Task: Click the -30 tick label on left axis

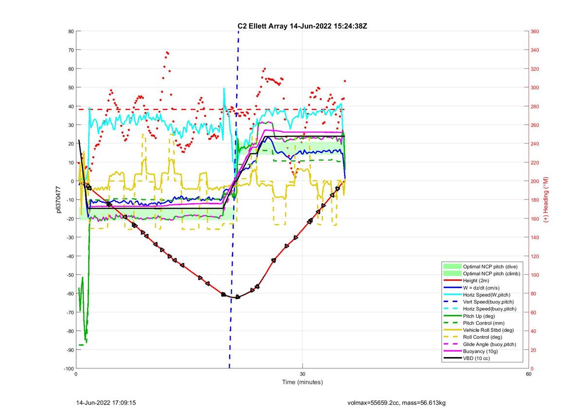Action: (x=70, y=237)
